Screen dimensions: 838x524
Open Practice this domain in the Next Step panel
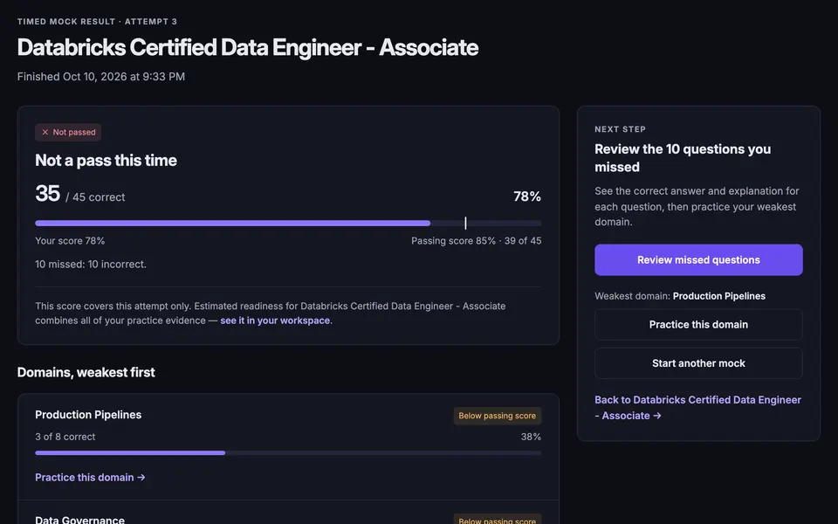[x=698, y=325]
